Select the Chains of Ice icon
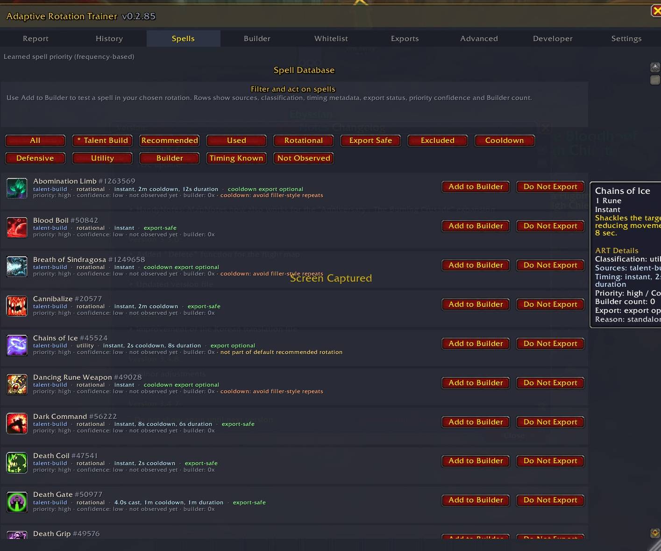Viewport: 661px width, 551px height. (17, 345)
